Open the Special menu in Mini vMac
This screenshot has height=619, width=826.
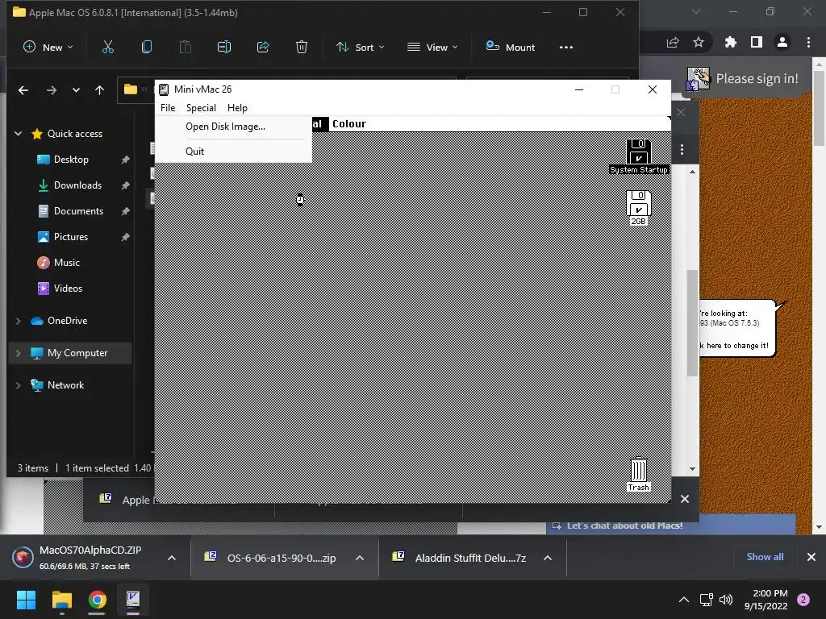tap(201, 108)
